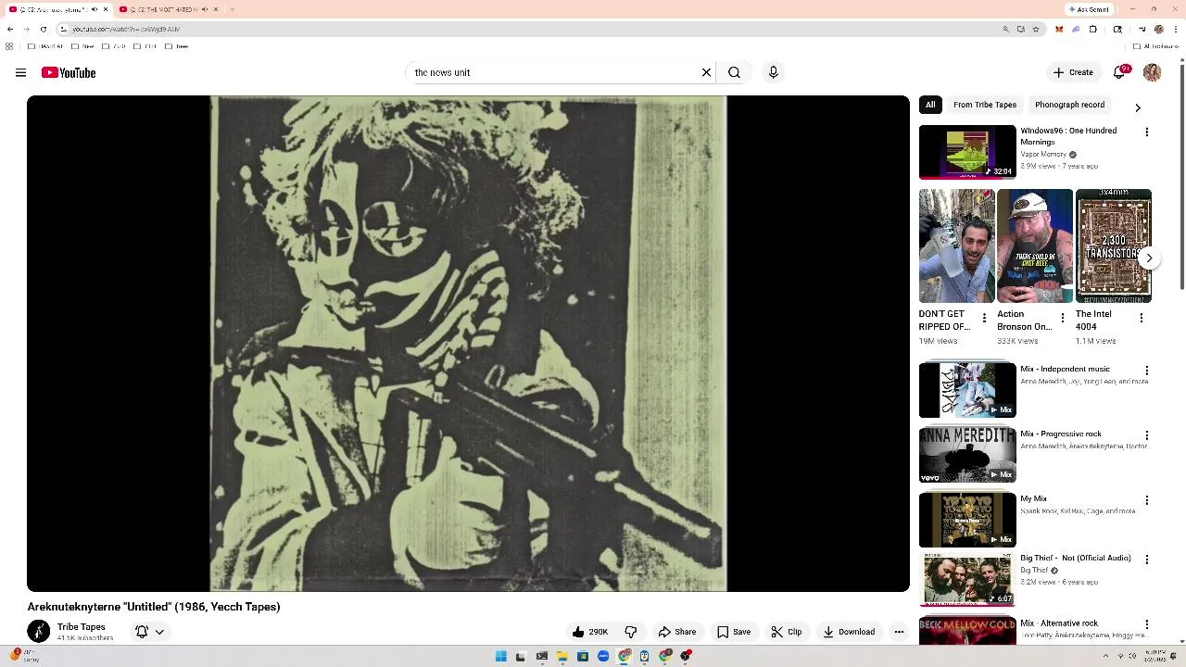Click the video player artwork

468,344
